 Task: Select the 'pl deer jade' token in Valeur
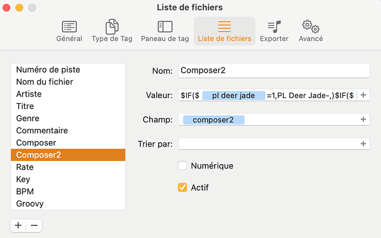234,95
